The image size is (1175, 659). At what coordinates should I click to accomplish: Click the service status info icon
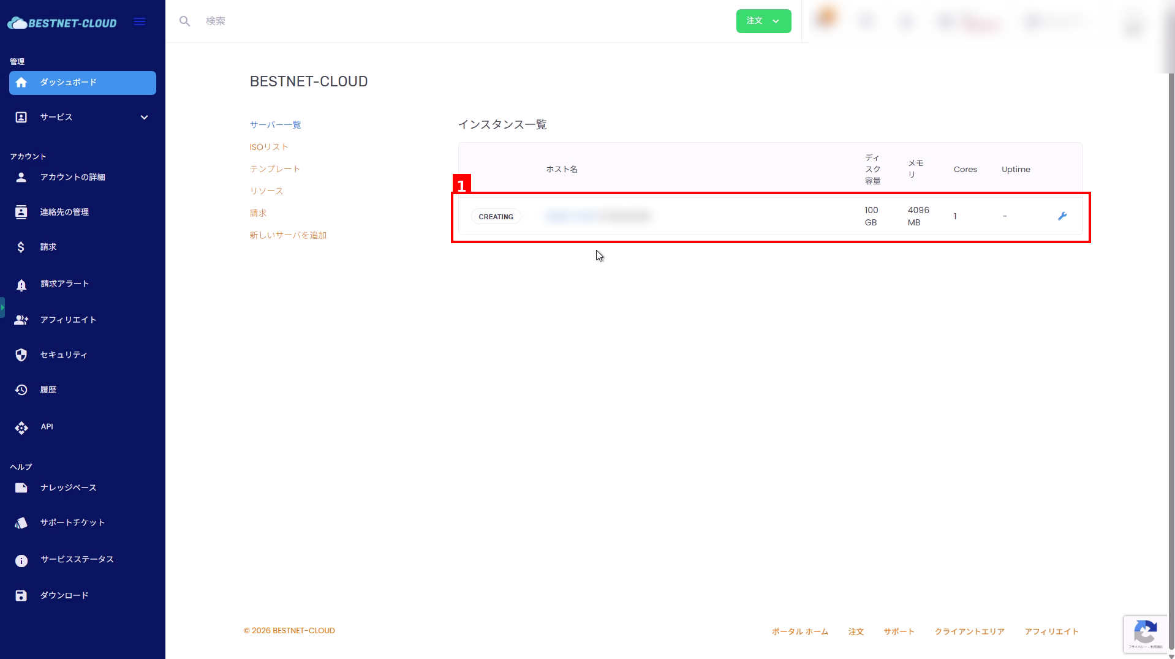[21, 560]
